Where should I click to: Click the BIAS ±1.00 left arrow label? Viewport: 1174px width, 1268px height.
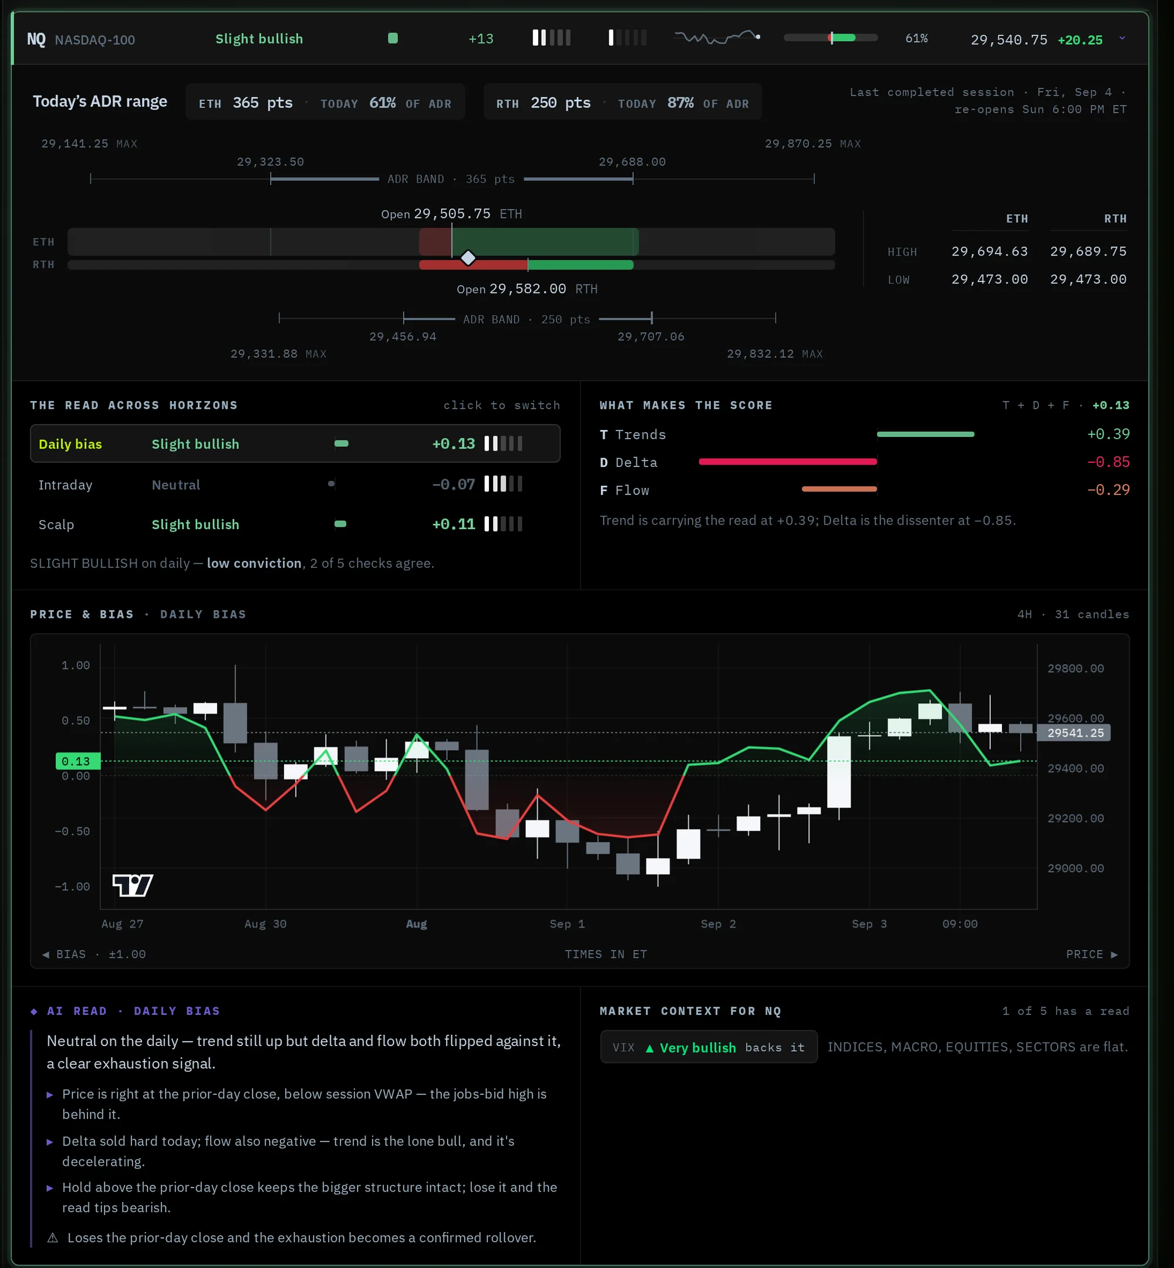(x=94, y=954)
